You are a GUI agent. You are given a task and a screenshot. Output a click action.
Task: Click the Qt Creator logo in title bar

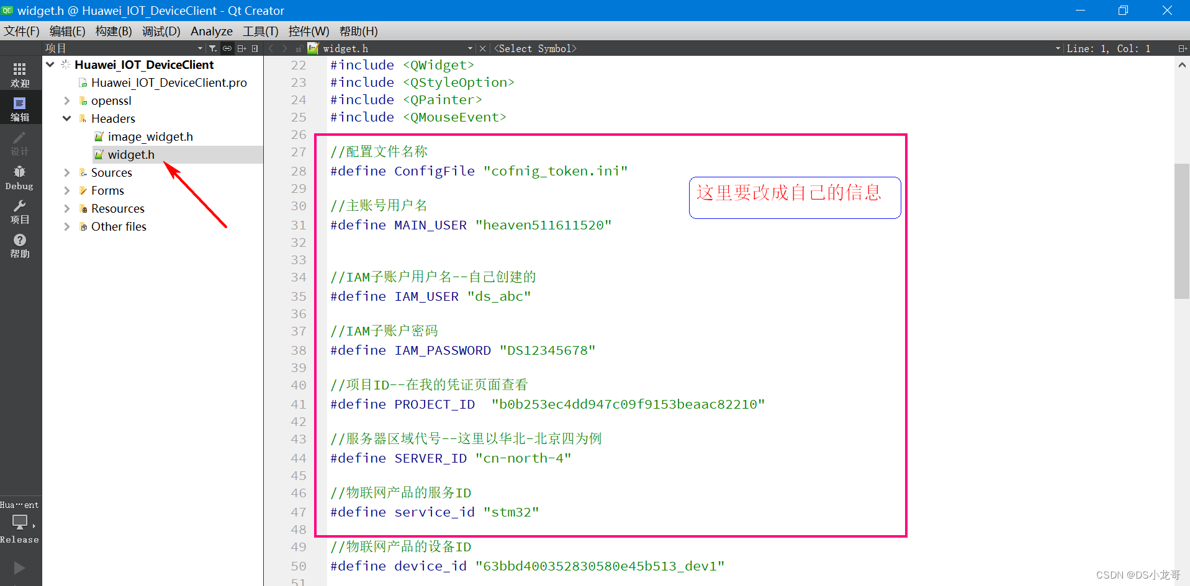(x=7, y=11)
